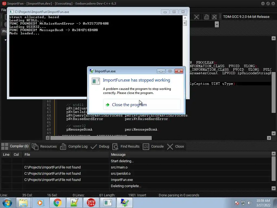Open Action Center flag in tray

coord(237,203)
